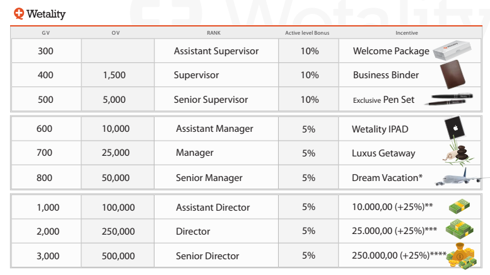Click the RANK column header
This screenshot has width=490, height=275.
click(214, 33)
